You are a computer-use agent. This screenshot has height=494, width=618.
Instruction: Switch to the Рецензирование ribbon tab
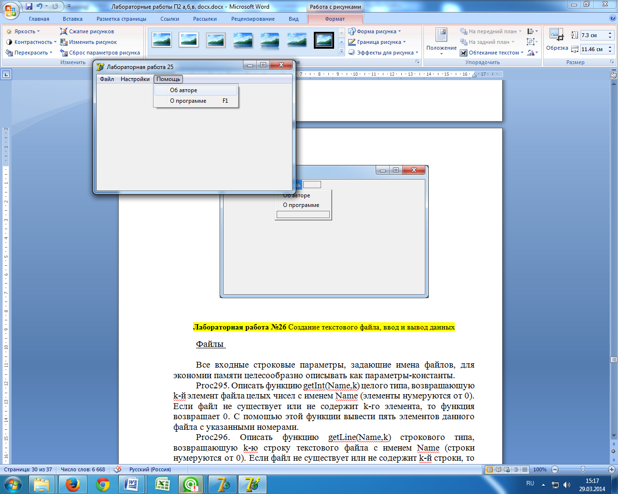(253, 19)
